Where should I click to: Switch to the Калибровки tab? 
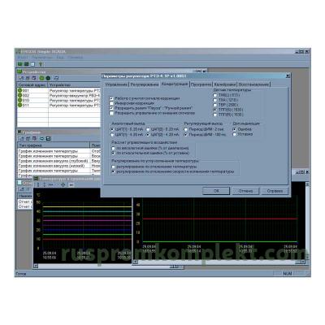click(224, 84)
